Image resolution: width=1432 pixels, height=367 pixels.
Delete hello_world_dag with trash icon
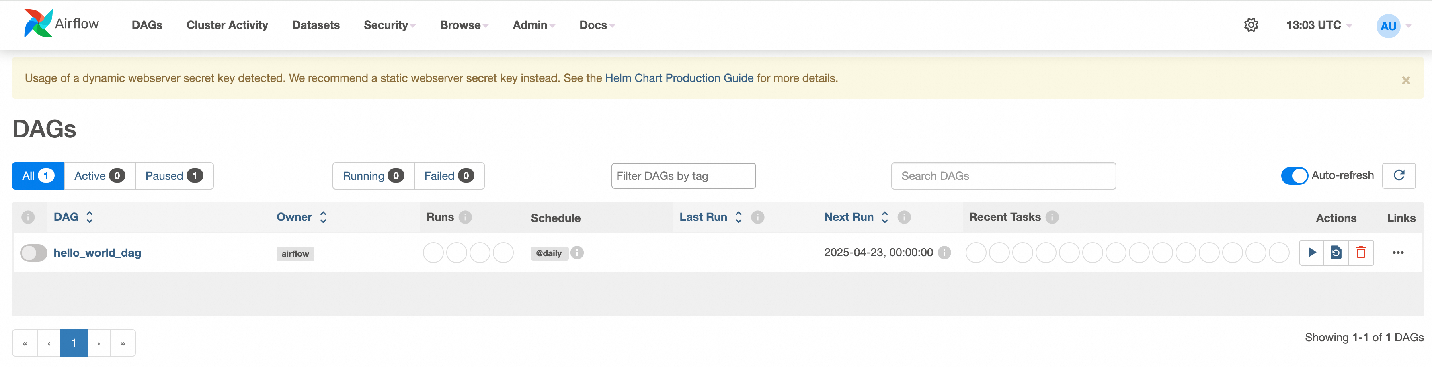tap(1361, 253)
